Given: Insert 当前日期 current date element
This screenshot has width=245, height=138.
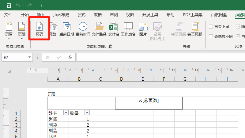Looking at the screenshot, I should (67, 29).
